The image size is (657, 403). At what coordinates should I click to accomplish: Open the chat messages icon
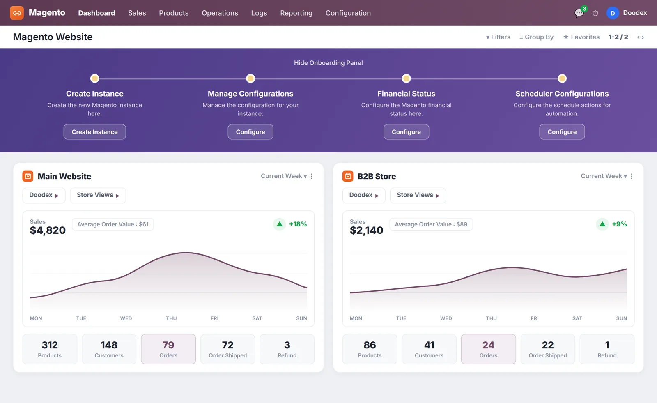(x=579, y=13)
